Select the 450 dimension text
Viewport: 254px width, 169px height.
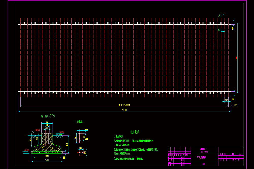pos(235,105)
